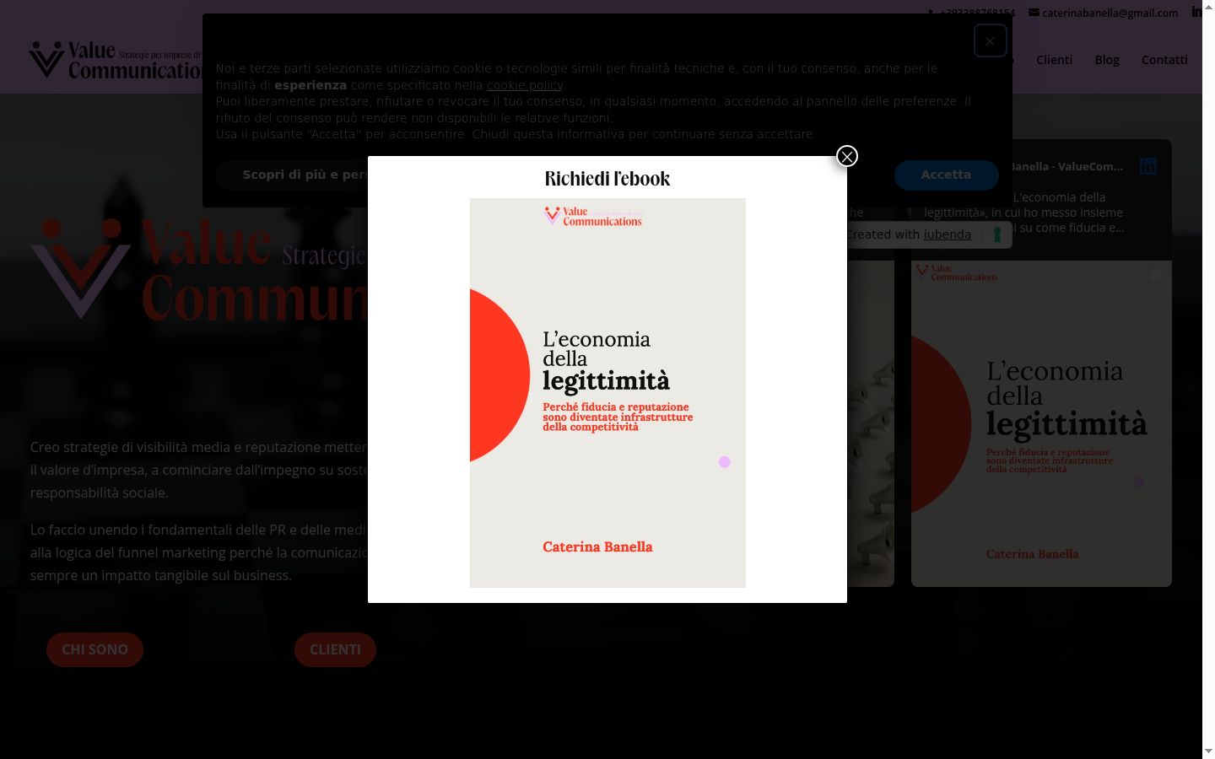Click the large Value Communication hero logo
Viewport: 1215px width, 759px height.
pos(198,270)
